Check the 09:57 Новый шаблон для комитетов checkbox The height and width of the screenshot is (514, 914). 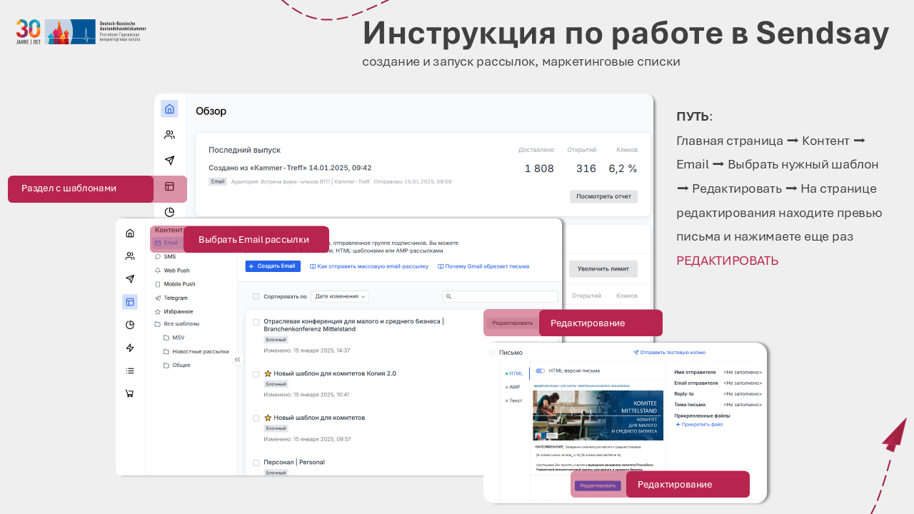click(x=256, y=418)
